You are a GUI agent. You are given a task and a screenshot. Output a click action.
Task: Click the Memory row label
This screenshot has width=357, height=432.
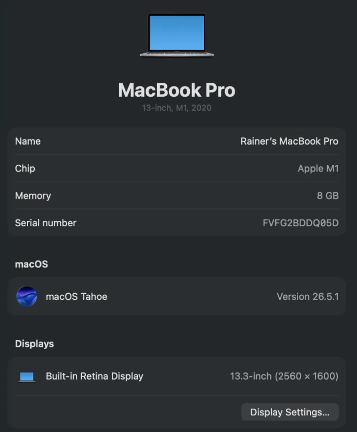click(x=33, y=196)
